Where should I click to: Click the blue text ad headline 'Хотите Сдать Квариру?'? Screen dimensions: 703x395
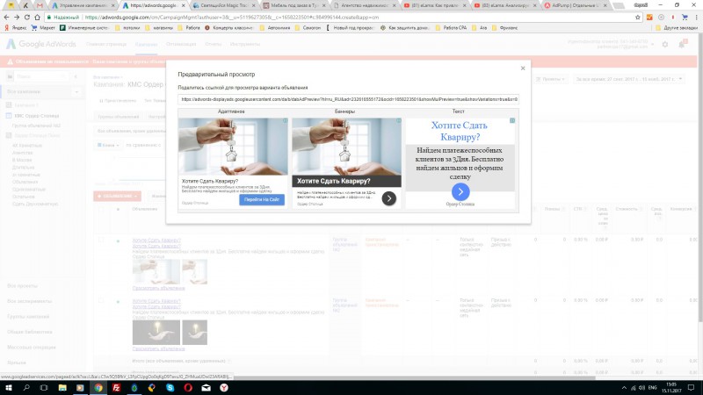point(460,131)
